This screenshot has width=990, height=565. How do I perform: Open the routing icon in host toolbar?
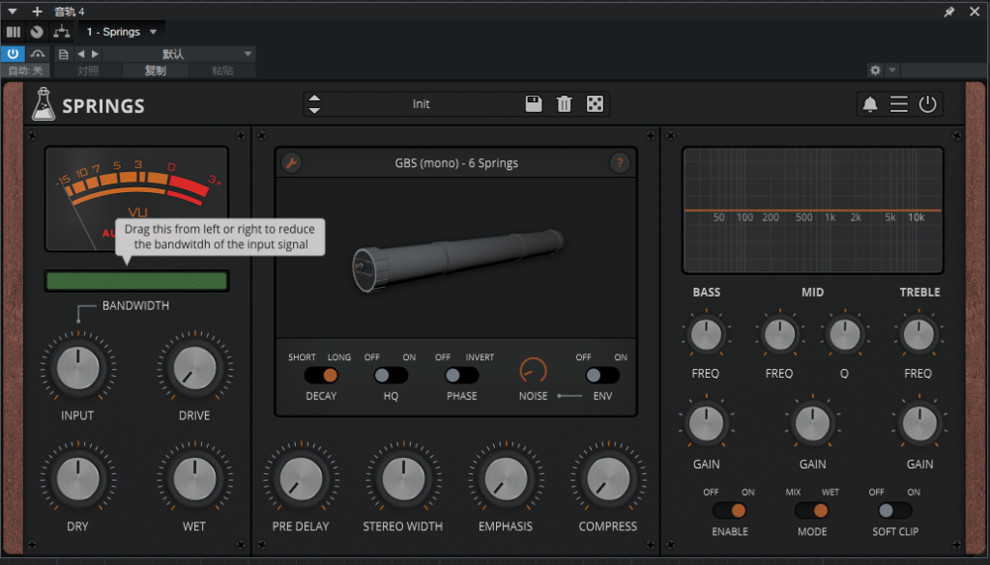click(x=61, y=32)
